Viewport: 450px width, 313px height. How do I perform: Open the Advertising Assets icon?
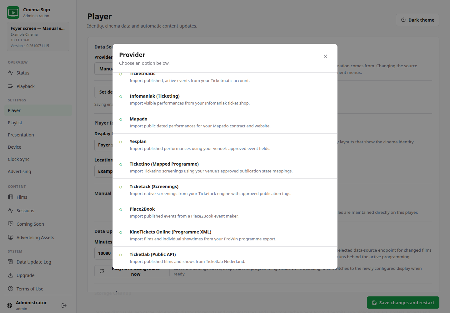pos(11,237)
